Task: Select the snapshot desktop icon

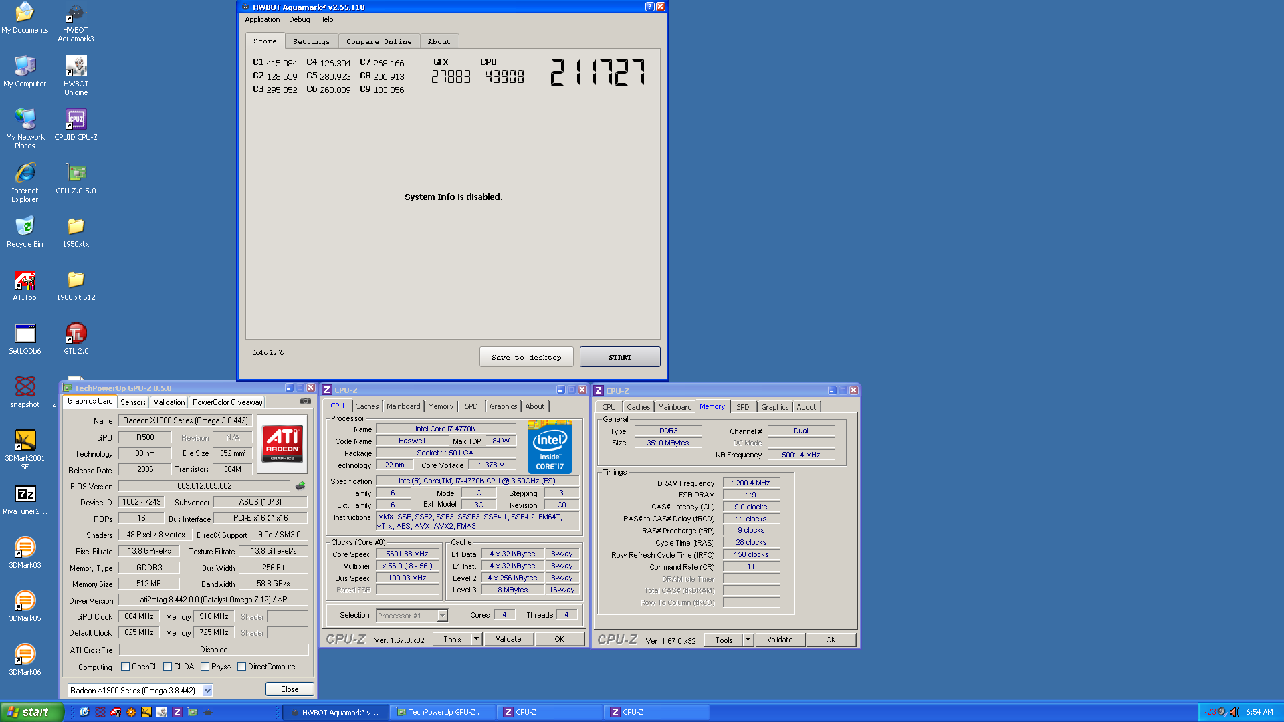Action: point(25,392)
